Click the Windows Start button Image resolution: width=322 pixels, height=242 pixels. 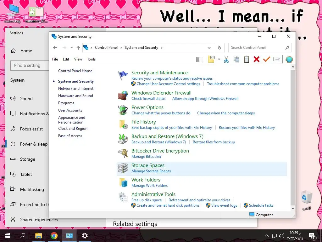point(8,236)
